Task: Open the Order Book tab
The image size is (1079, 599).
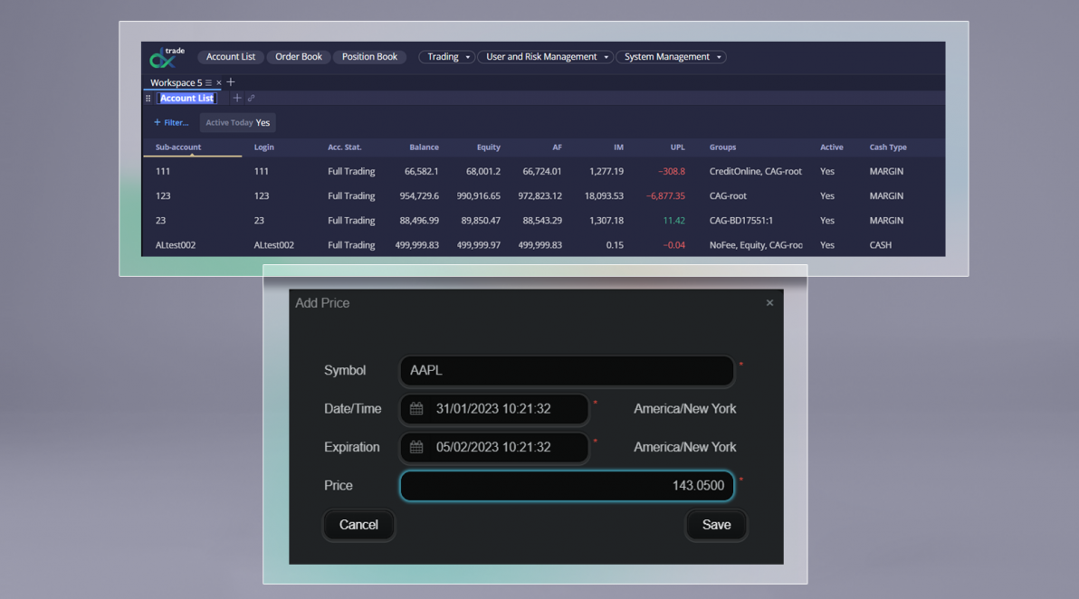Action: pos(299,57)
